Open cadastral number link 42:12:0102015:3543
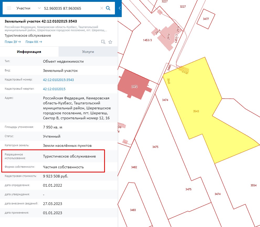The height and width of the screenshot is (227, 260). click(58, 80)
